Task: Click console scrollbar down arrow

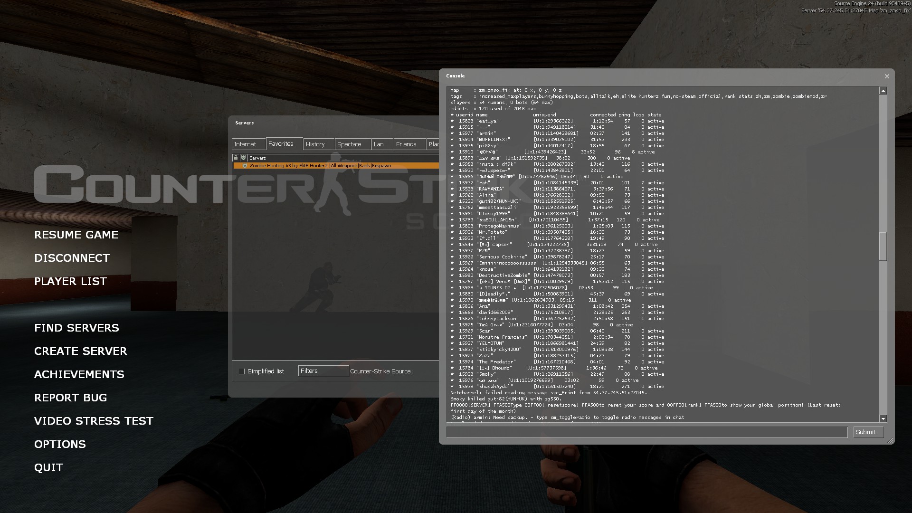Action: [x=883, y=418]
